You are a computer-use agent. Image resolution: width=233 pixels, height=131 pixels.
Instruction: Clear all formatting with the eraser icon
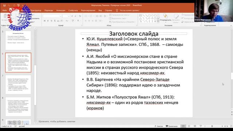click(80, 16)
